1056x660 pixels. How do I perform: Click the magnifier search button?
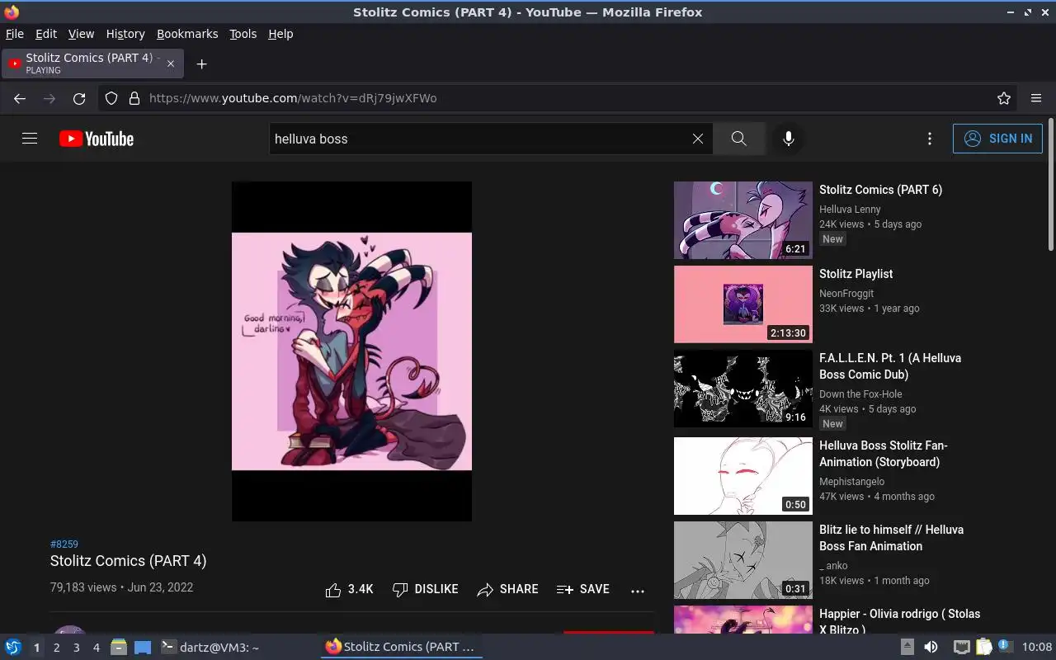(739, 139)
